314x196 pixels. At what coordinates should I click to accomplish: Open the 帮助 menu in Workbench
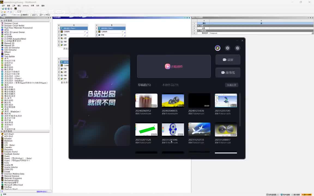click(x=43, y=6)
